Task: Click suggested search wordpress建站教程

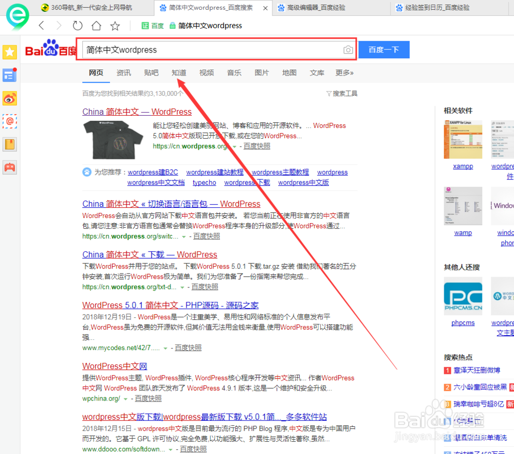Action: (x=215, y=172)
